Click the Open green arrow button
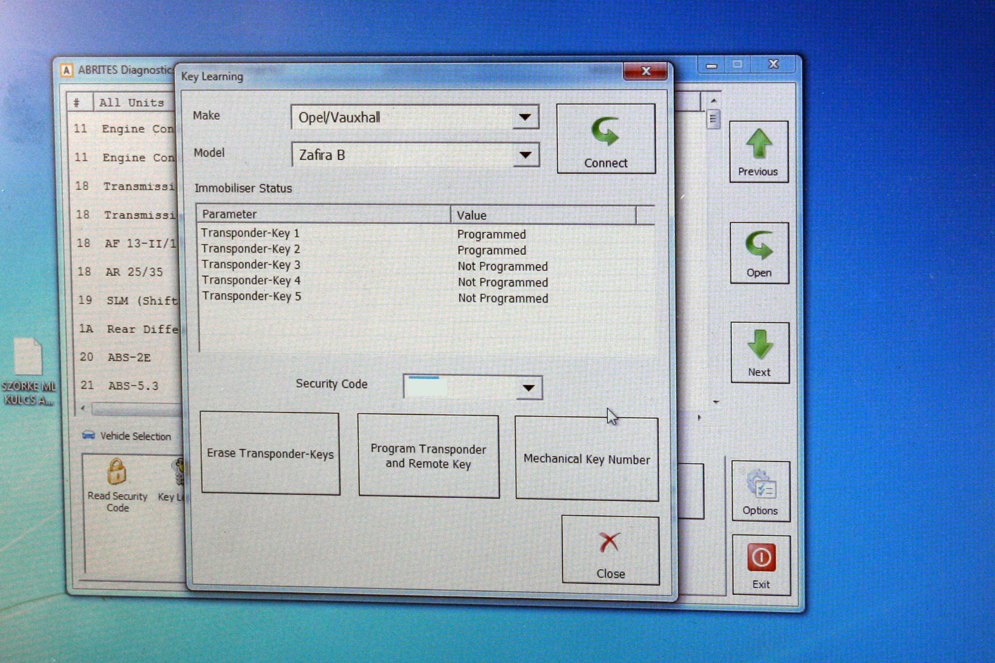The height and width of the screenshot is (663, 995). [760, 253]
